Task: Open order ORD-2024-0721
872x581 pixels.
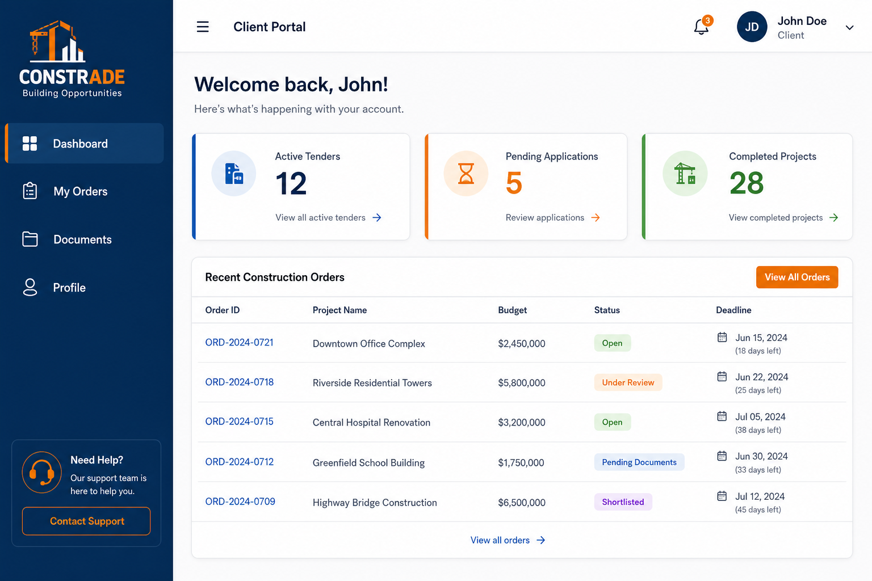Action: (239, 342)
